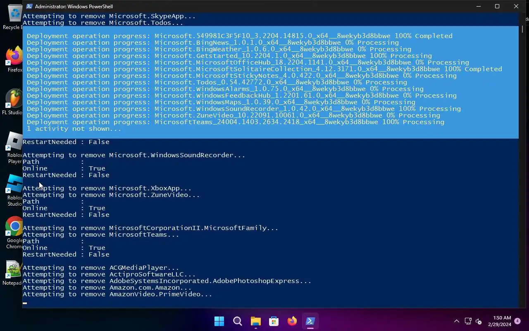Open the Windows Start menu

[219, 321]
